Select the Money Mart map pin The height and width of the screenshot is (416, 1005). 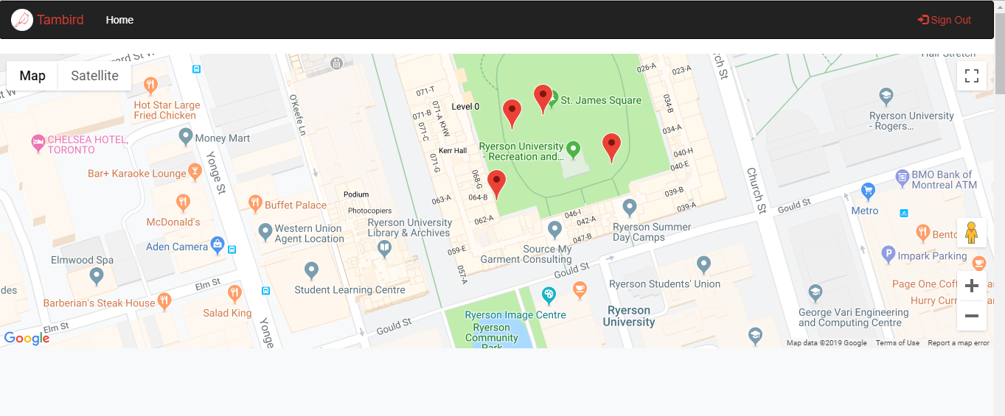(x=186, y=137)
